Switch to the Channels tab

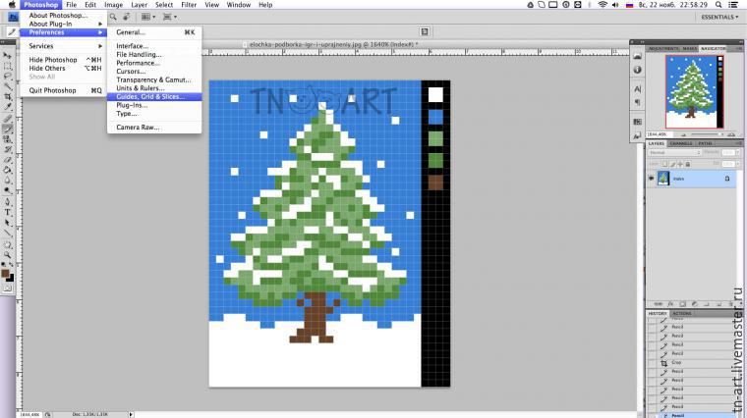coord(681,143)
